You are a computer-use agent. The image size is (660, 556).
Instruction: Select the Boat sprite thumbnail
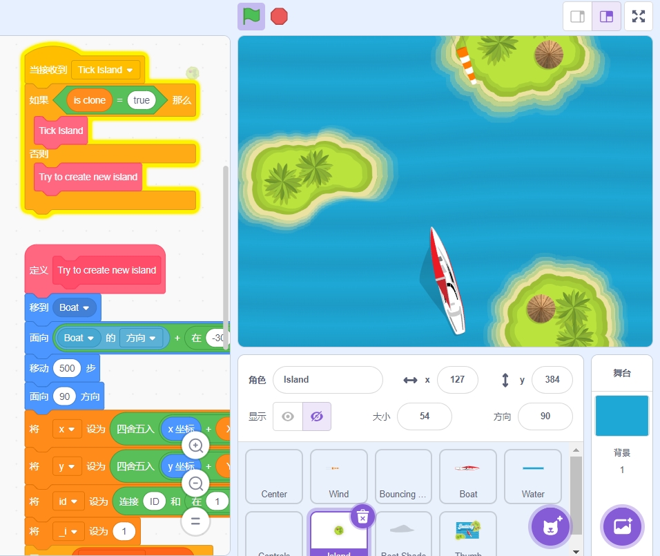468,477
